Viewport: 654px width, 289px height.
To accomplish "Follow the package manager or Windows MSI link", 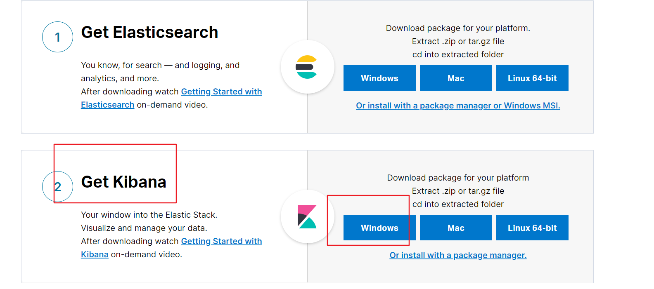I will 458,106.
